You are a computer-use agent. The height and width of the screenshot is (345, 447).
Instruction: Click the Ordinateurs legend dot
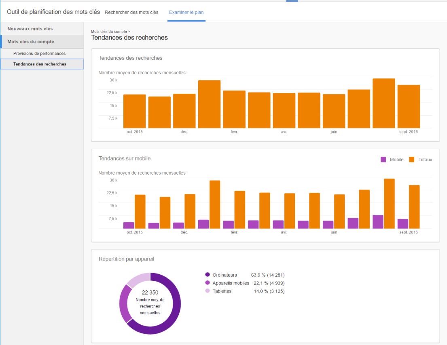[x=208, y=275]
